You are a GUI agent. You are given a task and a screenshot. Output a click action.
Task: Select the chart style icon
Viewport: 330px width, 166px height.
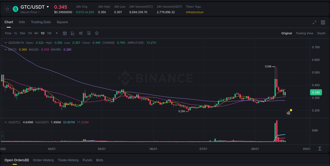pyautogui.click(x=73, y=33)
